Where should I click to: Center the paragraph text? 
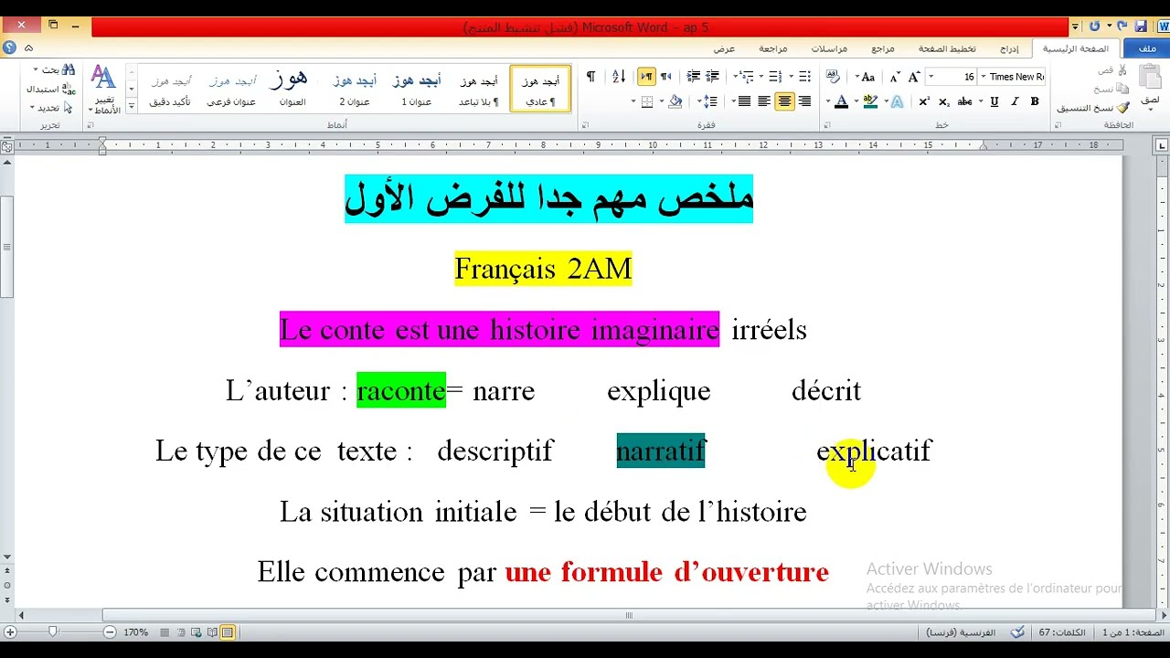784,101
